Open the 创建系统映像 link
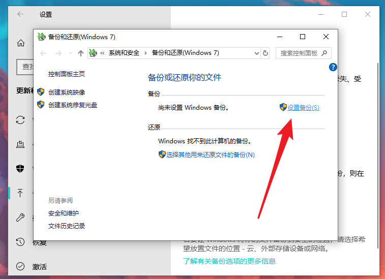 [x=67, y=92]
